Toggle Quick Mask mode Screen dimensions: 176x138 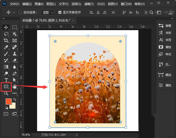tap(6, 114)
